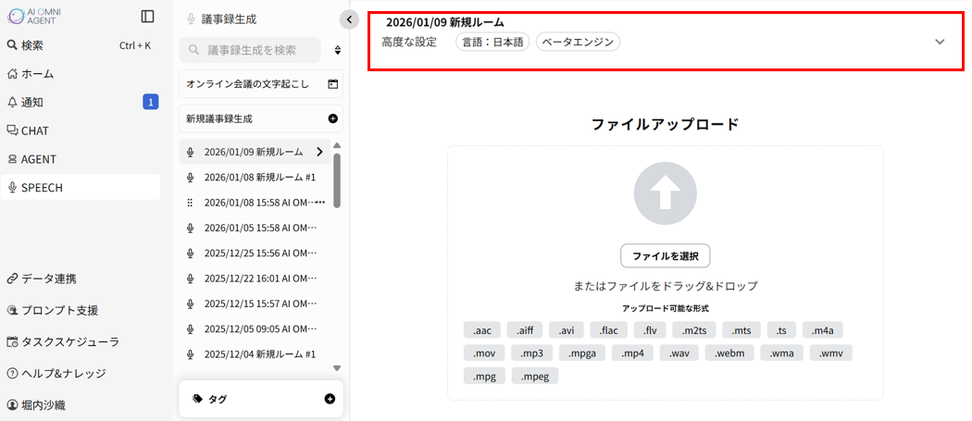Click .mp4 format chip
The width and height of the screenshot is (972, 421).
632,353
